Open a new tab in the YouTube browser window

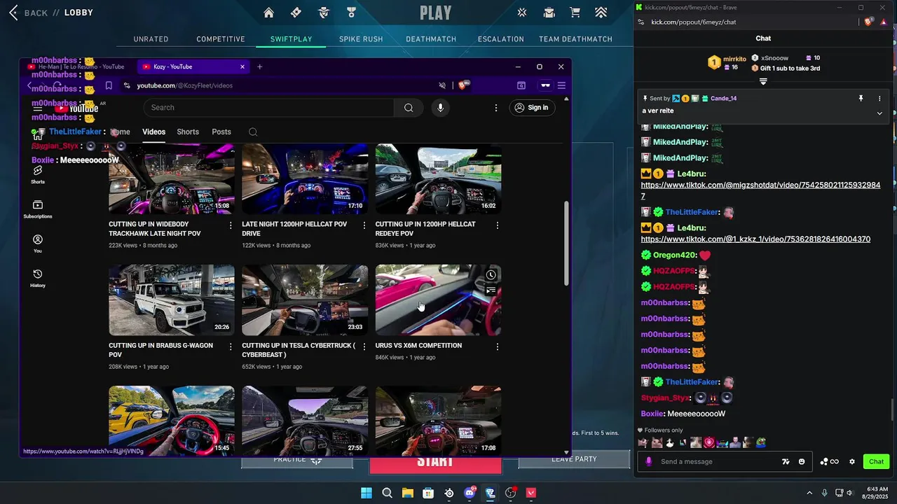tap(259, 66)
